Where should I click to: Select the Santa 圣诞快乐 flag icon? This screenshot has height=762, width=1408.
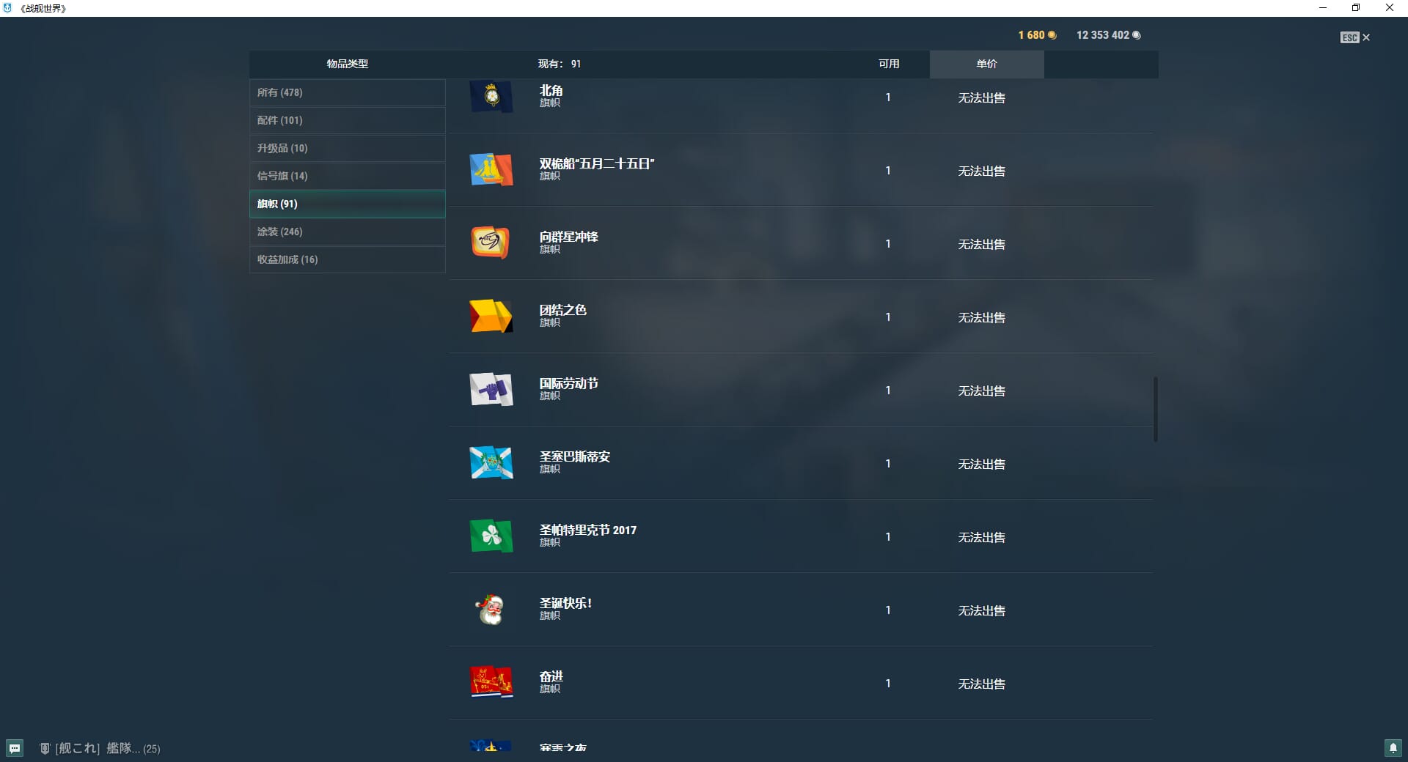pyautogui.click(x=491, y=610)
